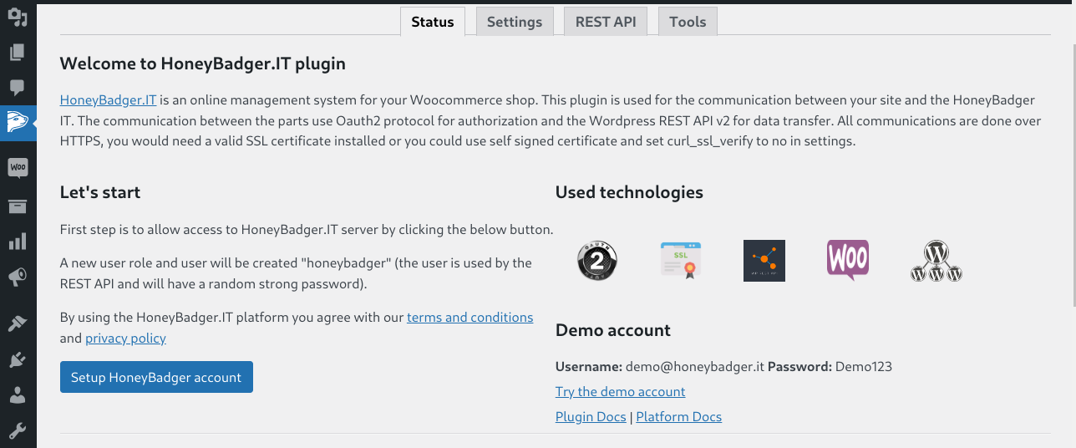Click the purple Woo logo image
Image resolution: width=1076 pixels, height=448 pixels.
click(x=847, y=260)
